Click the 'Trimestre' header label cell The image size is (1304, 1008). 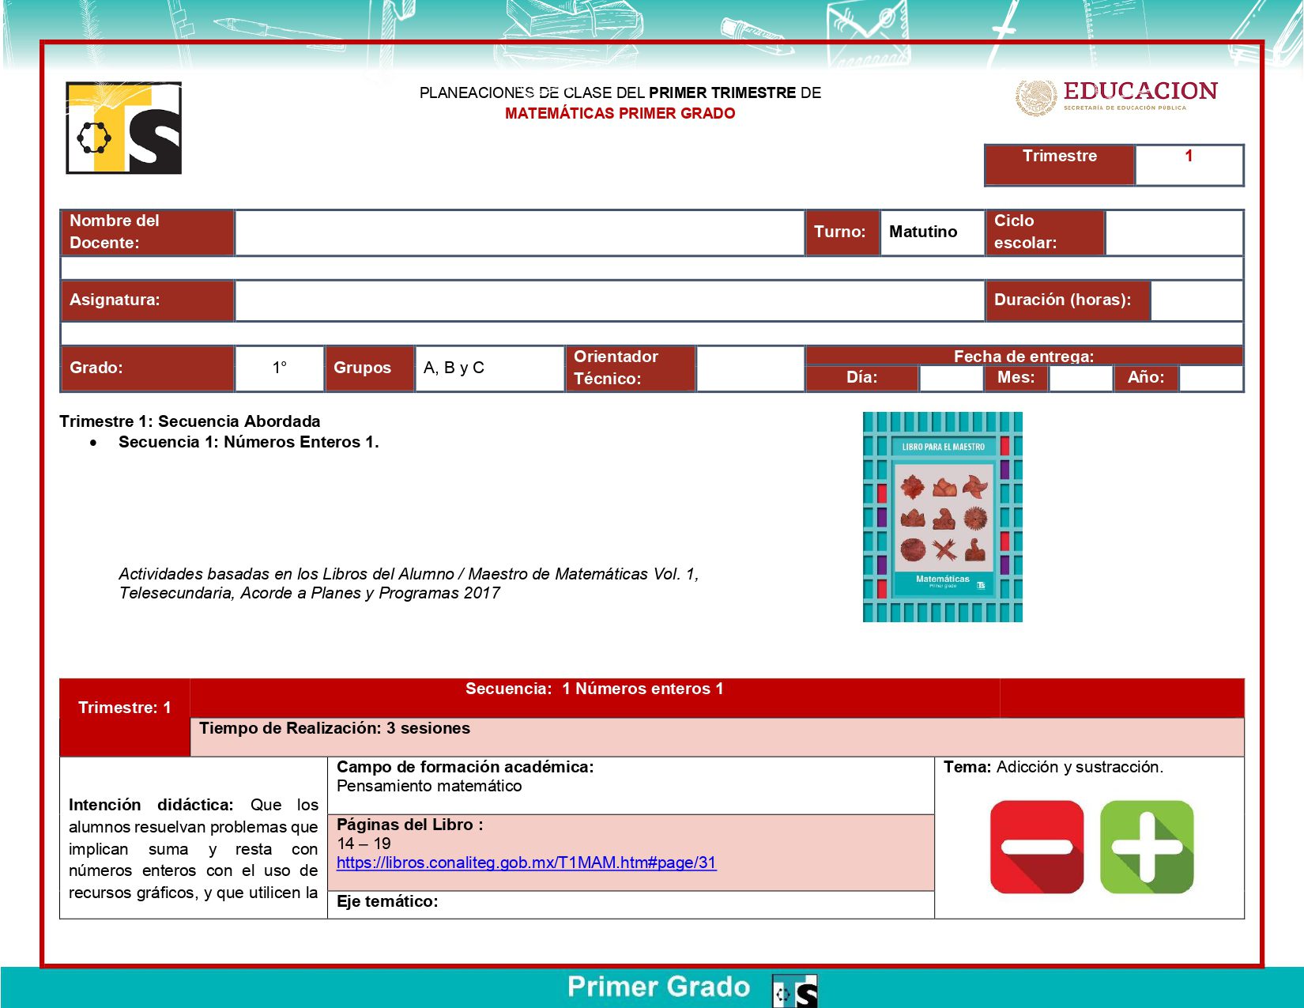1060,164
